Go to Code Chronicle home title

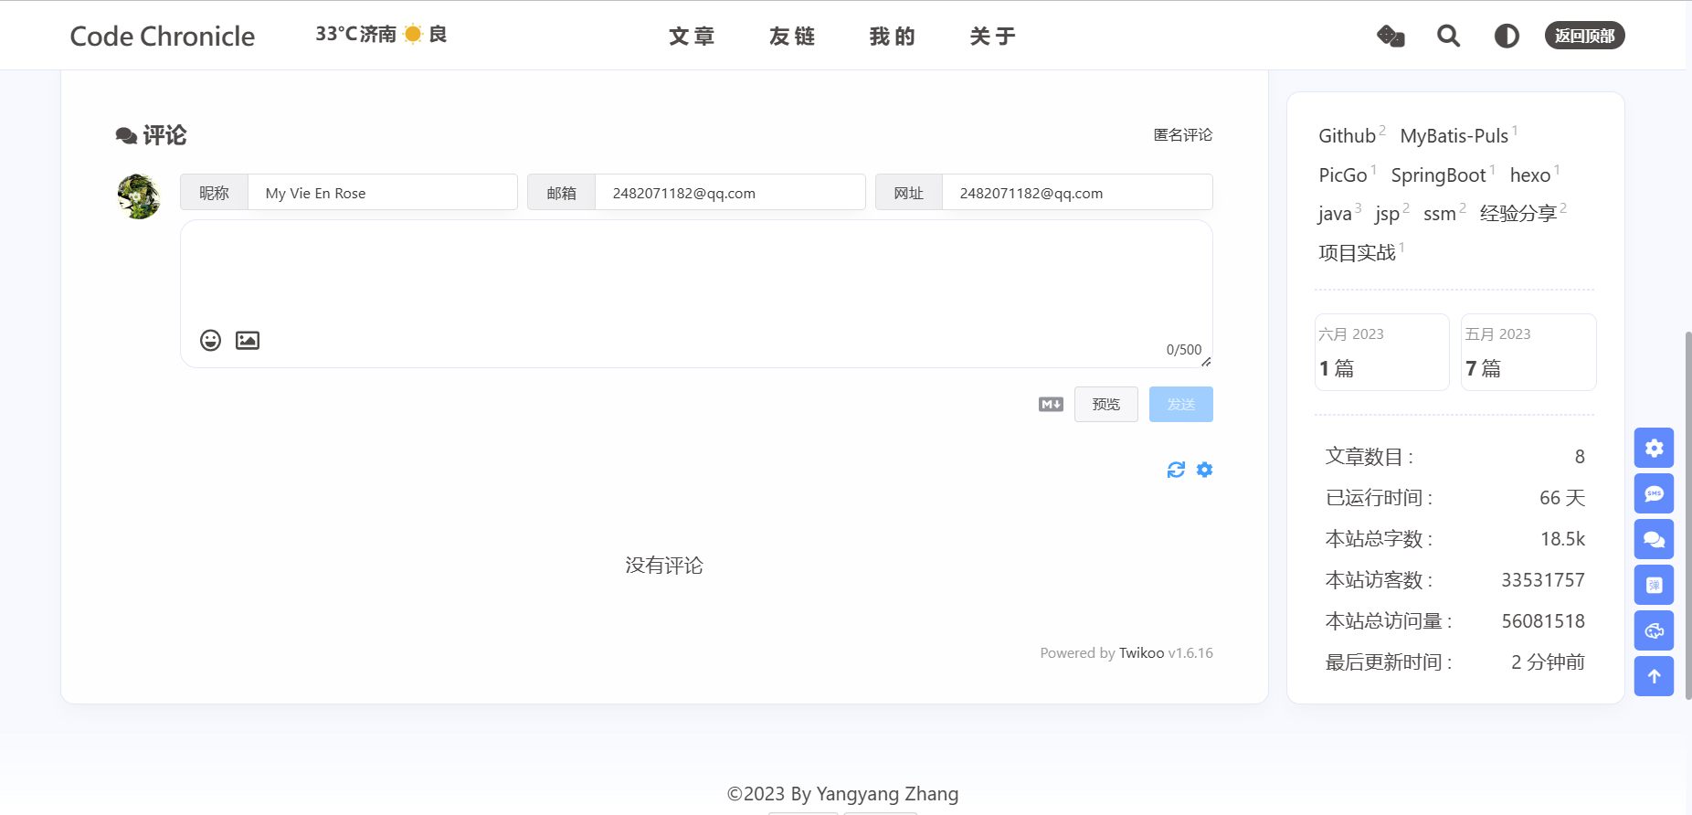coord(163,36)
